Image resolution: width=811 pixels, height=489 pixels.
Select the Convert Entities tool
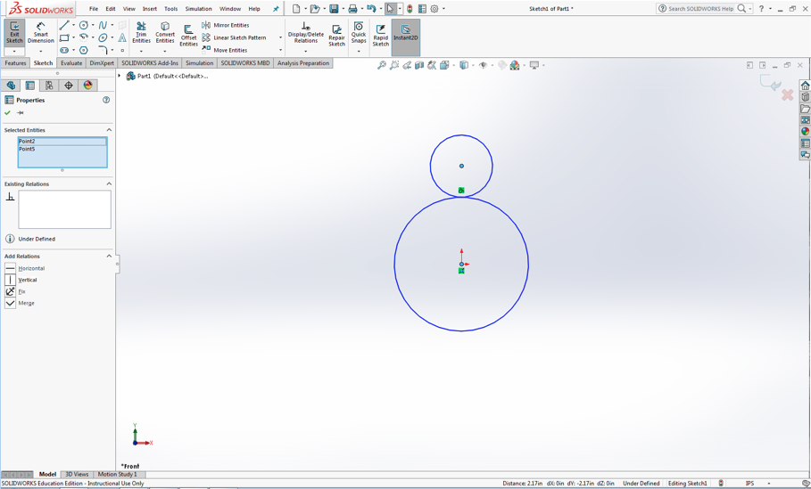point(165,33)
